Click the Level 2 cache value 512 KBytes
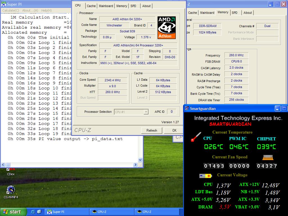 163,92
